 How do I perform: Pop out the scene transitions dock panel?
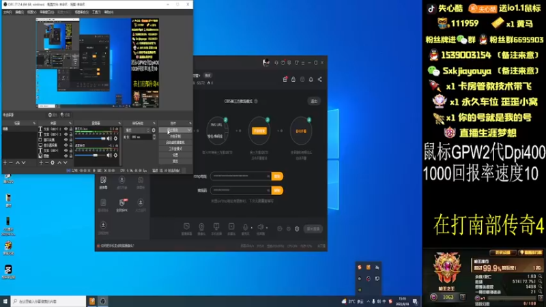154,123
